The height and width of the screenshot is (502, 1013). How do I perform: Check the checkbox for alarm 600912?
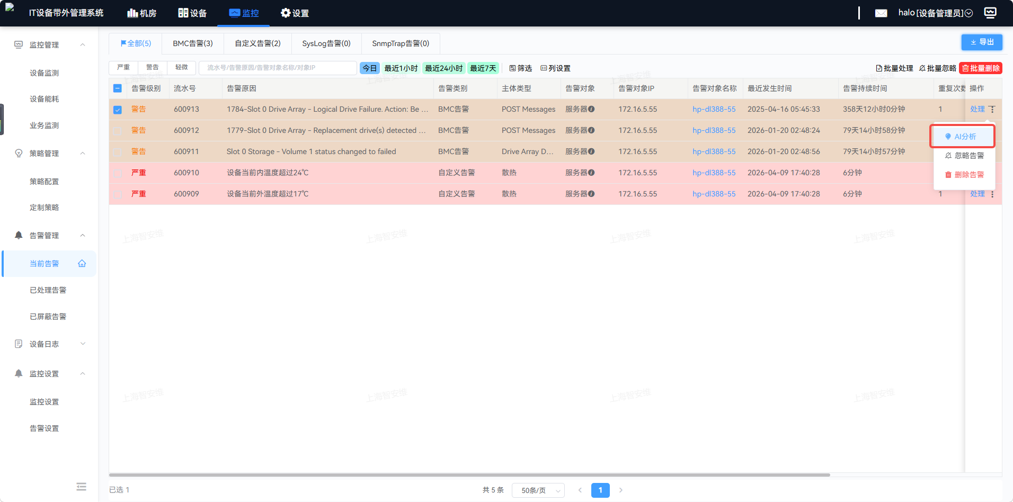coord(118,131)
